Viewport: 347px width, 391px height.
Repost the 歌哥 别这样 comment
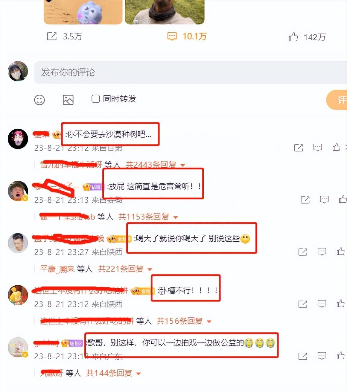point(303,356)
